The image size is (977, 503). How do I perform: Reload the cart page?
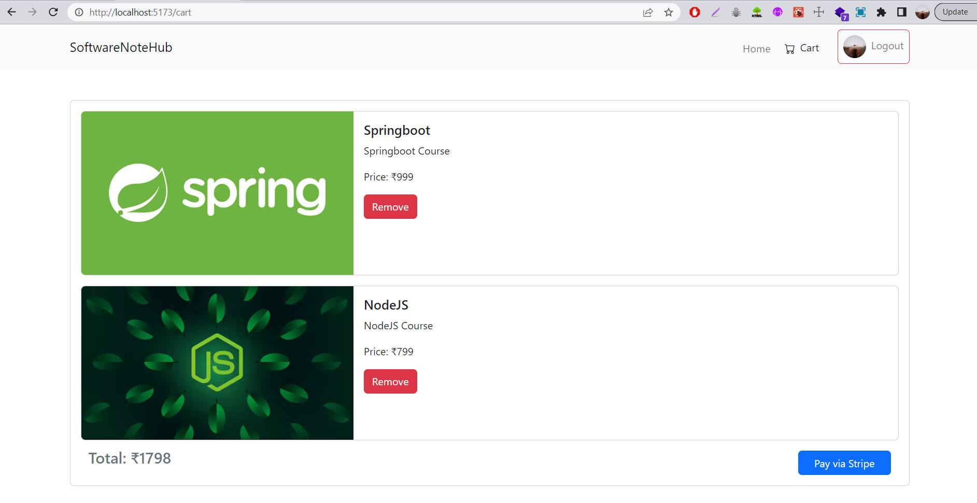coord(53,12)
